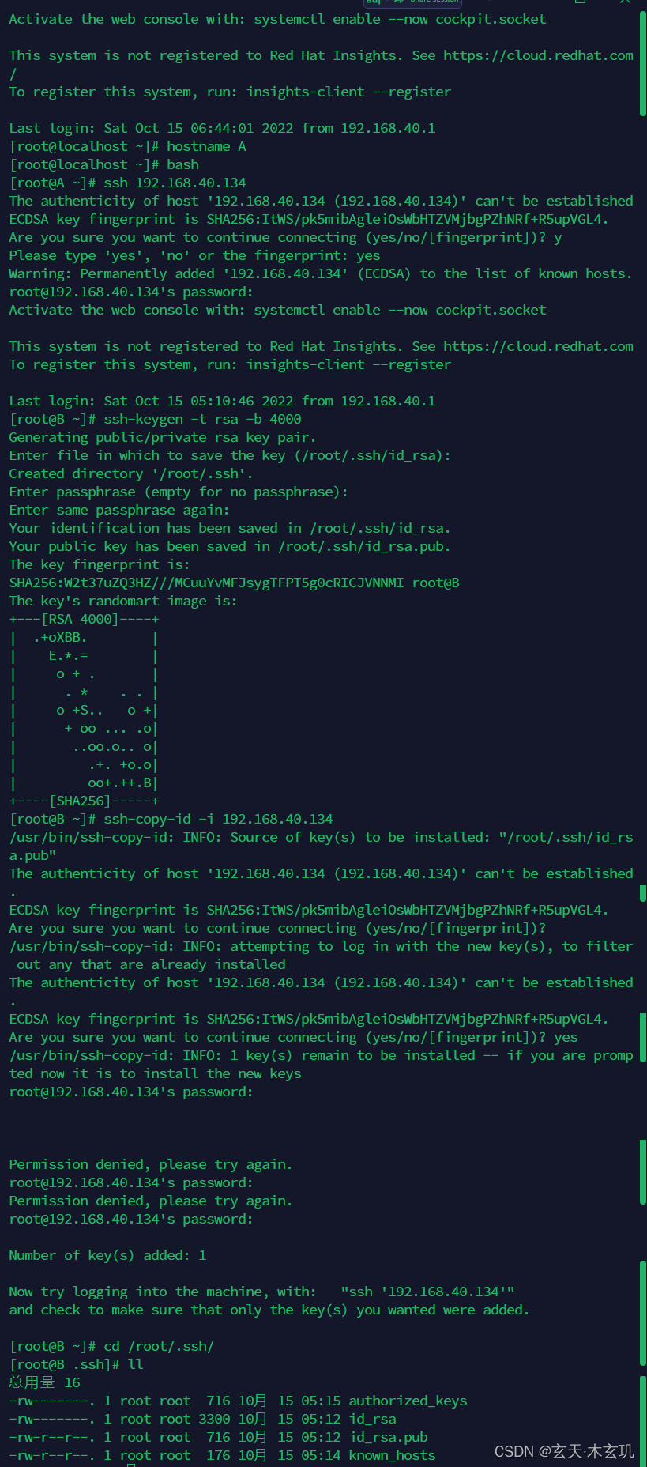This screenshot has height=1467, width=647.
Task: Click the Share session button at top
Action: 412,2
